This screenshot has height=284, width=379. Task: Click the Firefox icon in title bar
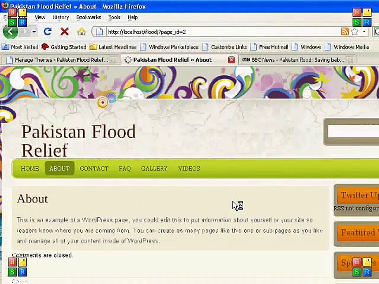coord(5,6)
